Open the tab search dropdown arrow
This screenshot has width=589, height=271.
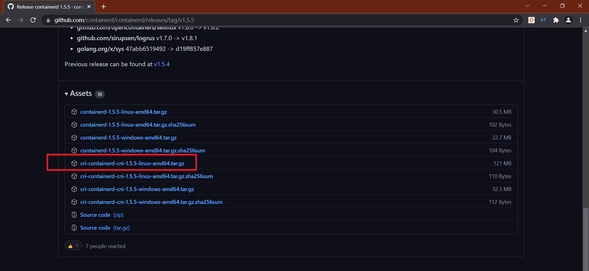[527, 6]
